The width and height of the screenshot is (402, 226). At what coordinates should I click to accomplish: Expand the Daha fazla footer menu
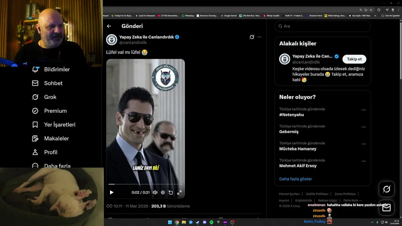[352, 201]
